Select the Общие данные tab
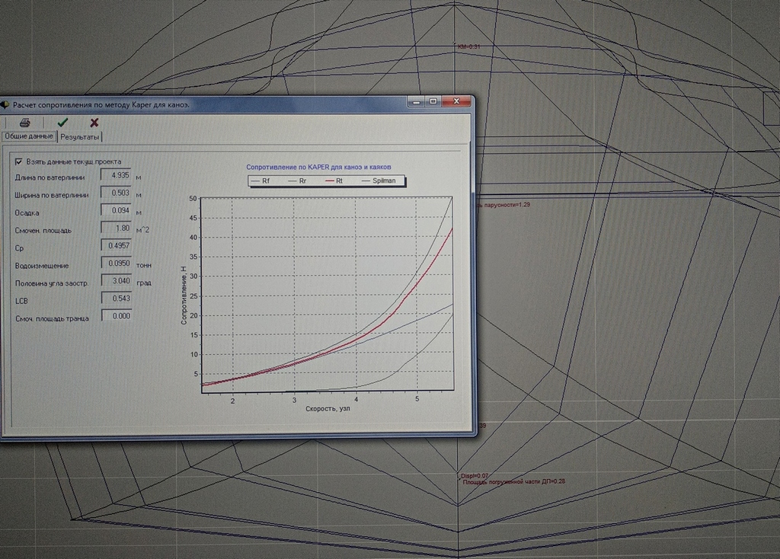780x559 pixels. [x=28, y=136]
